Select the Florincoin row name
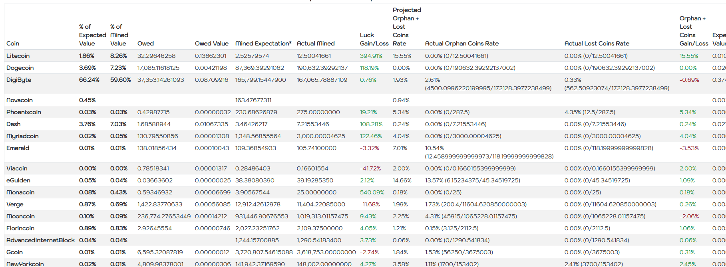This screenshot has height=267, width=726. 20,228
